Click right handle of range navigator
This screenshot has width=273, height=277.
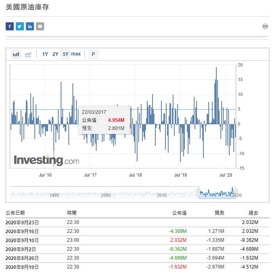click(x=235, y=192)
